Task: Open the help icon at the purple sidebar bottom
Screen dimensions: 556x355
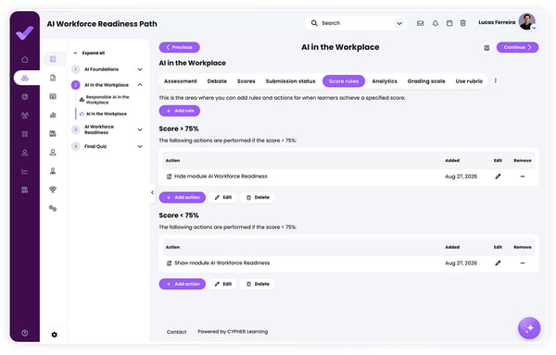Action: pos(25,333)
